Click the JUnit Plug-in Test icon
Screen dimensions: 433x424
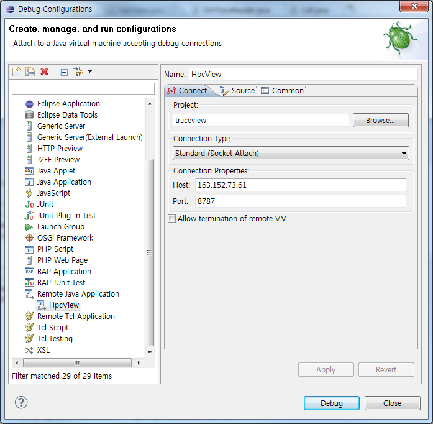tap(29, 216)
